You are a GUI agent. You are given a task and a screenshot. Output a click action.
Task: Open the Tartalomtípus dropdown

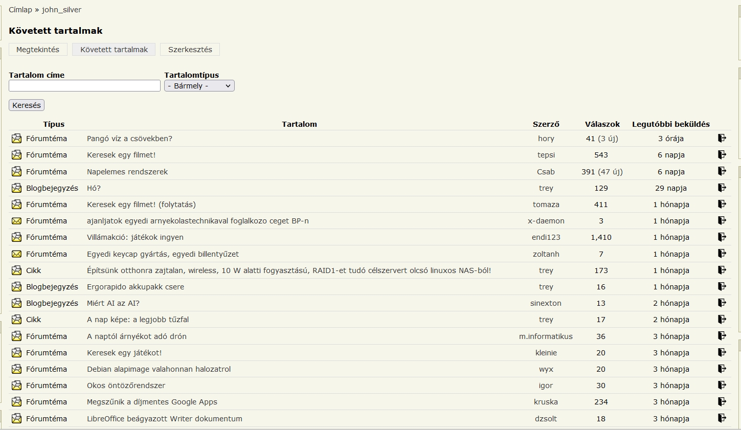click(x=199, y=86)
